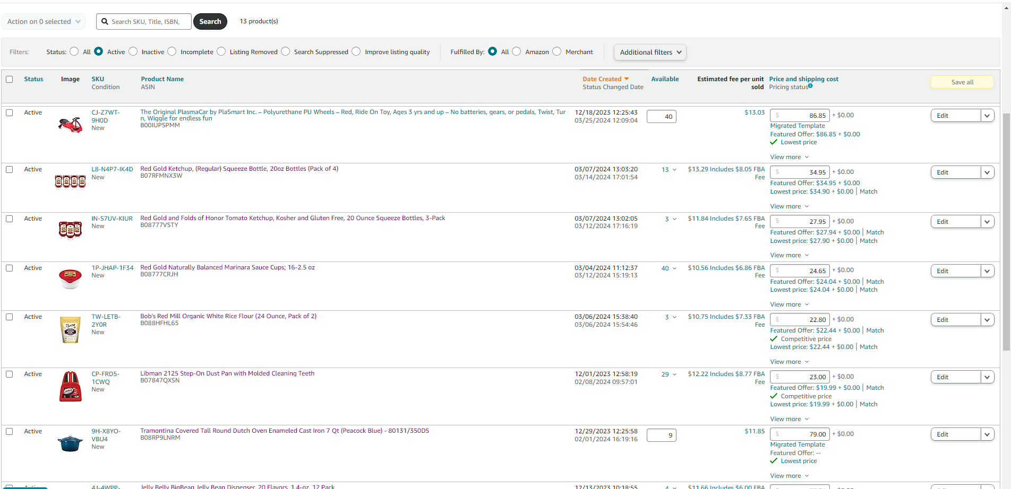Open Edit dropdown arrow for Libman Dust Pan row
Screen dimensions: 1011x489
(987, 377)
